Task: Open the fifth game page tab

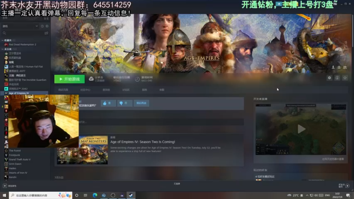Action: coord(145,90)
